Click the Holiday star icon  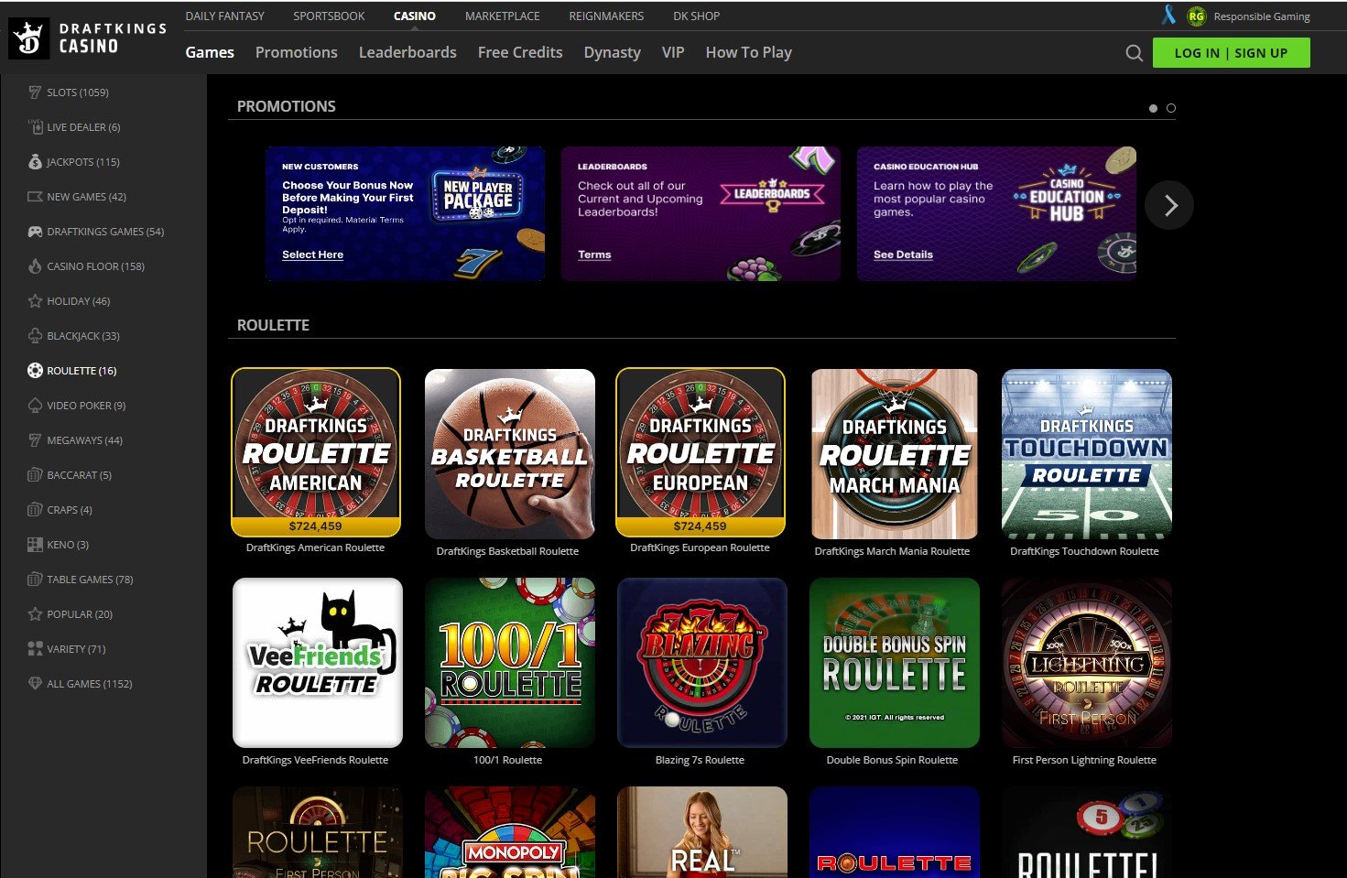(x=35, y=301)
